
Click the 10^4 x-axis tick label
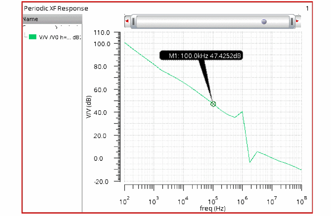click(183, 200)
